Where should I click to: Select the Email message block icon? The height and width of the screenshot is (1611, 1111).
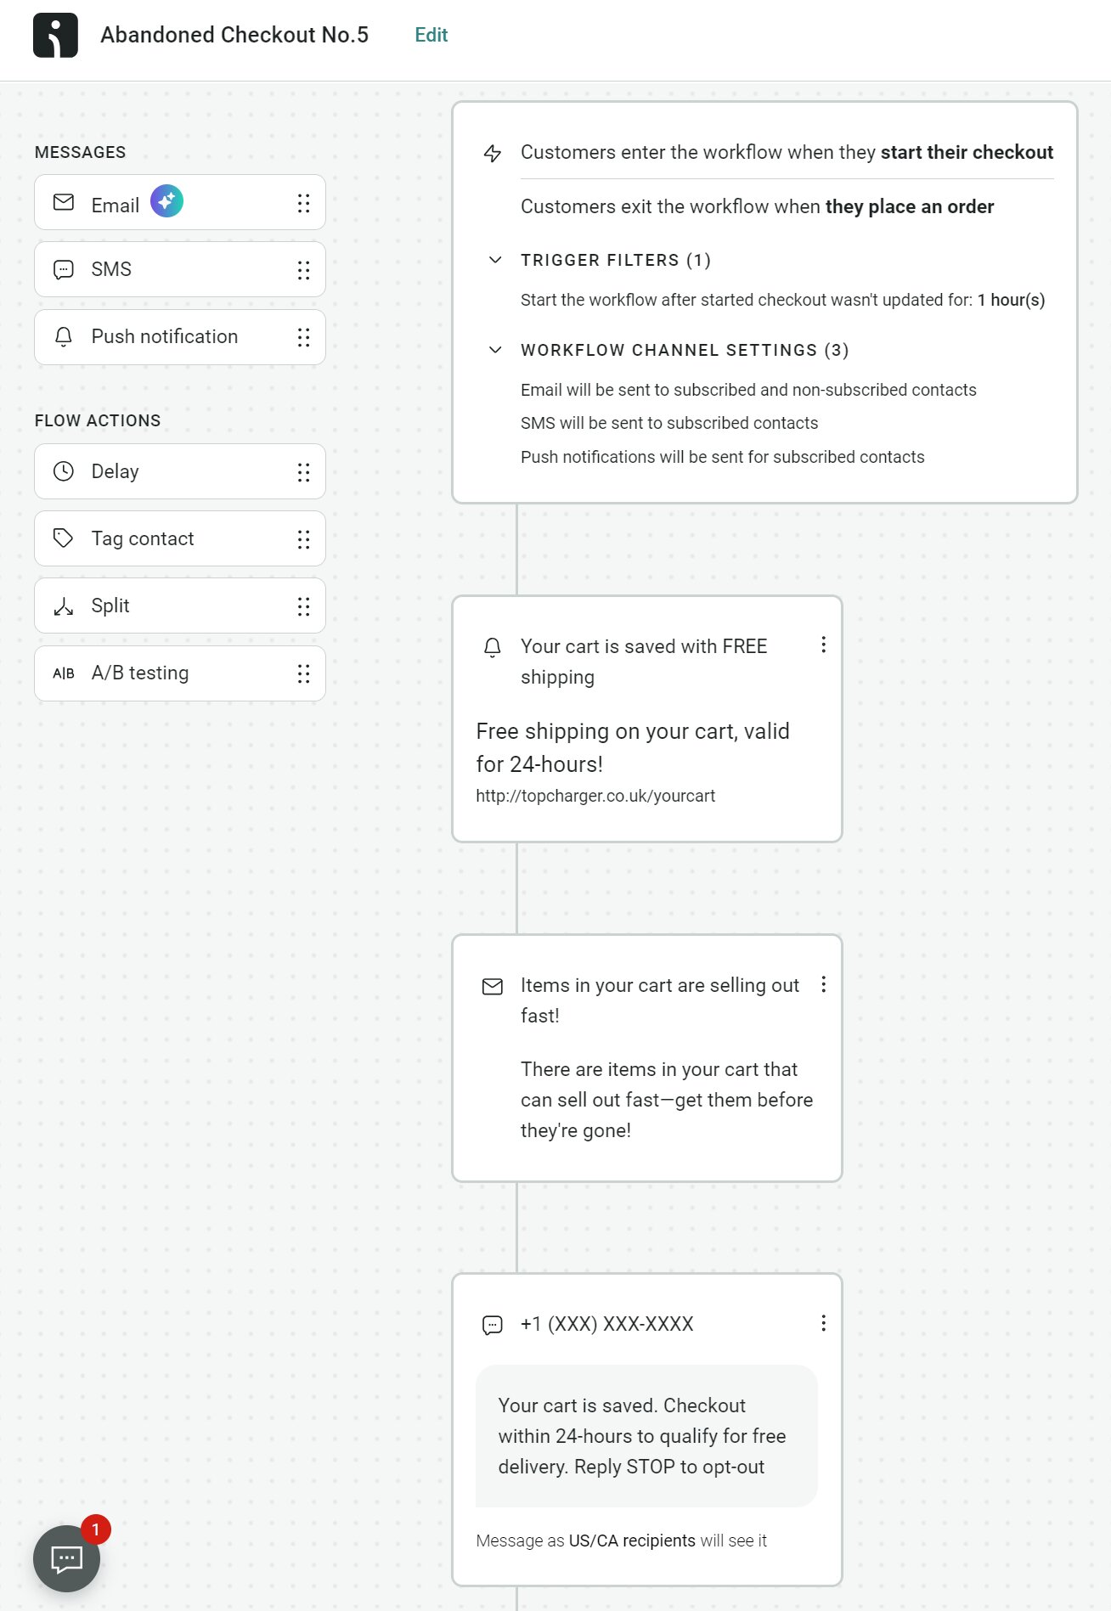(64, 203)
